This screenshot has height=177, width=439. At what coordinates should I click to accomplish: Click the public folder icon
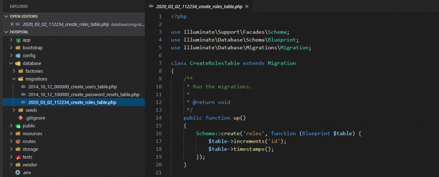point(18,126)
